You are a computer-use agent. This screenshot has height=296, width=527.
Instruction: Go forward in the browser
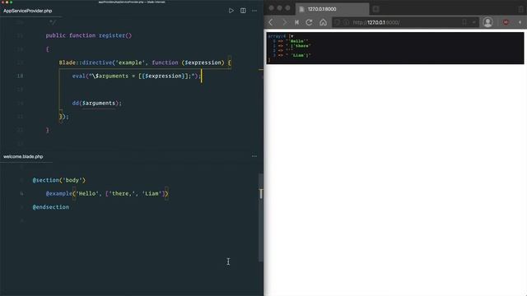285,22
